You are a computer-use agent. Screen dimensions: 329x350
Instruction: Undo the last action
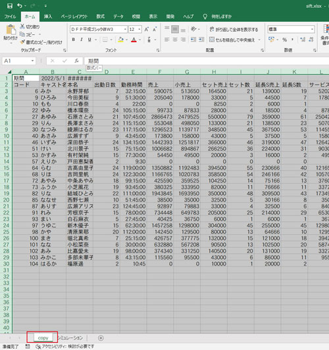point(20,6)
